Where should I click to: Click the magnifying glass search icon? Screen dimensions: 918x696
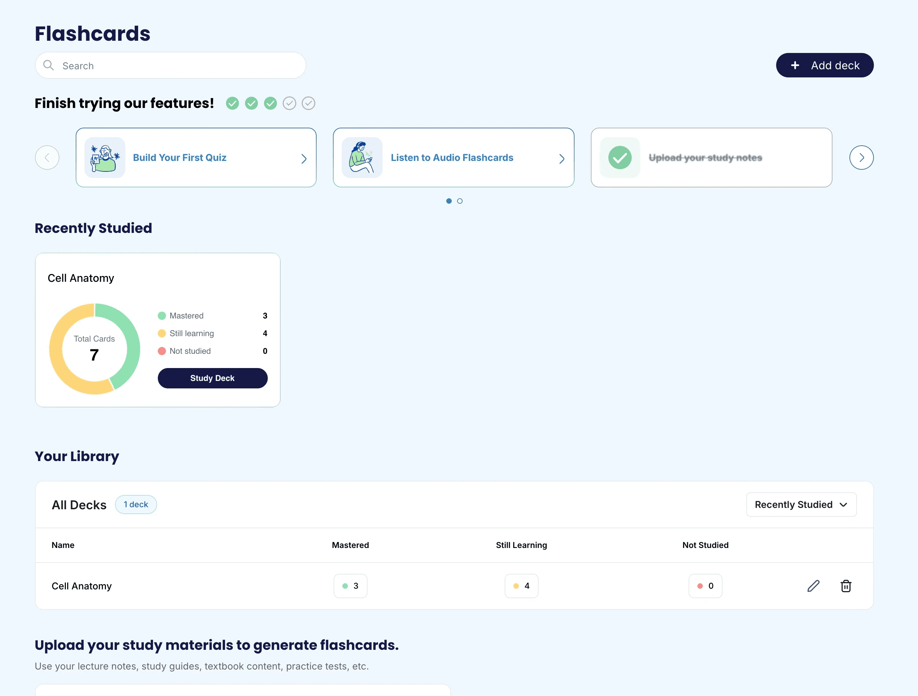49,65
